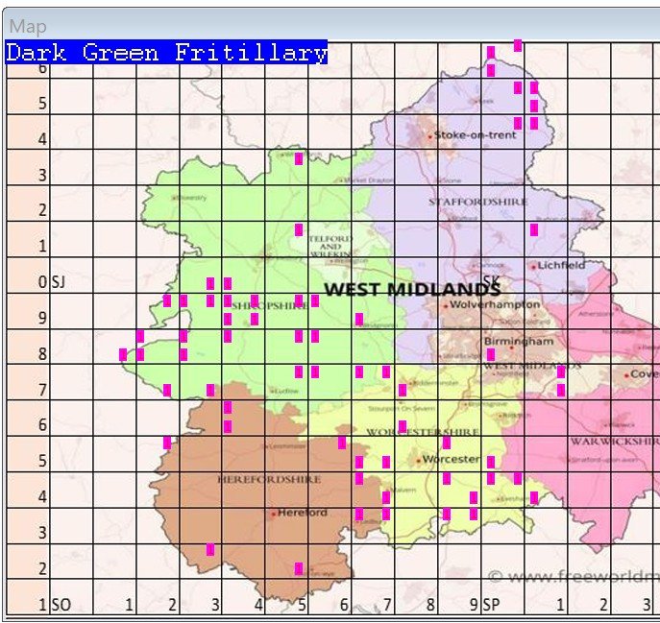Select the Hereford city dot
This screenshot has width=660, height=623.
(x=274, y=514)
